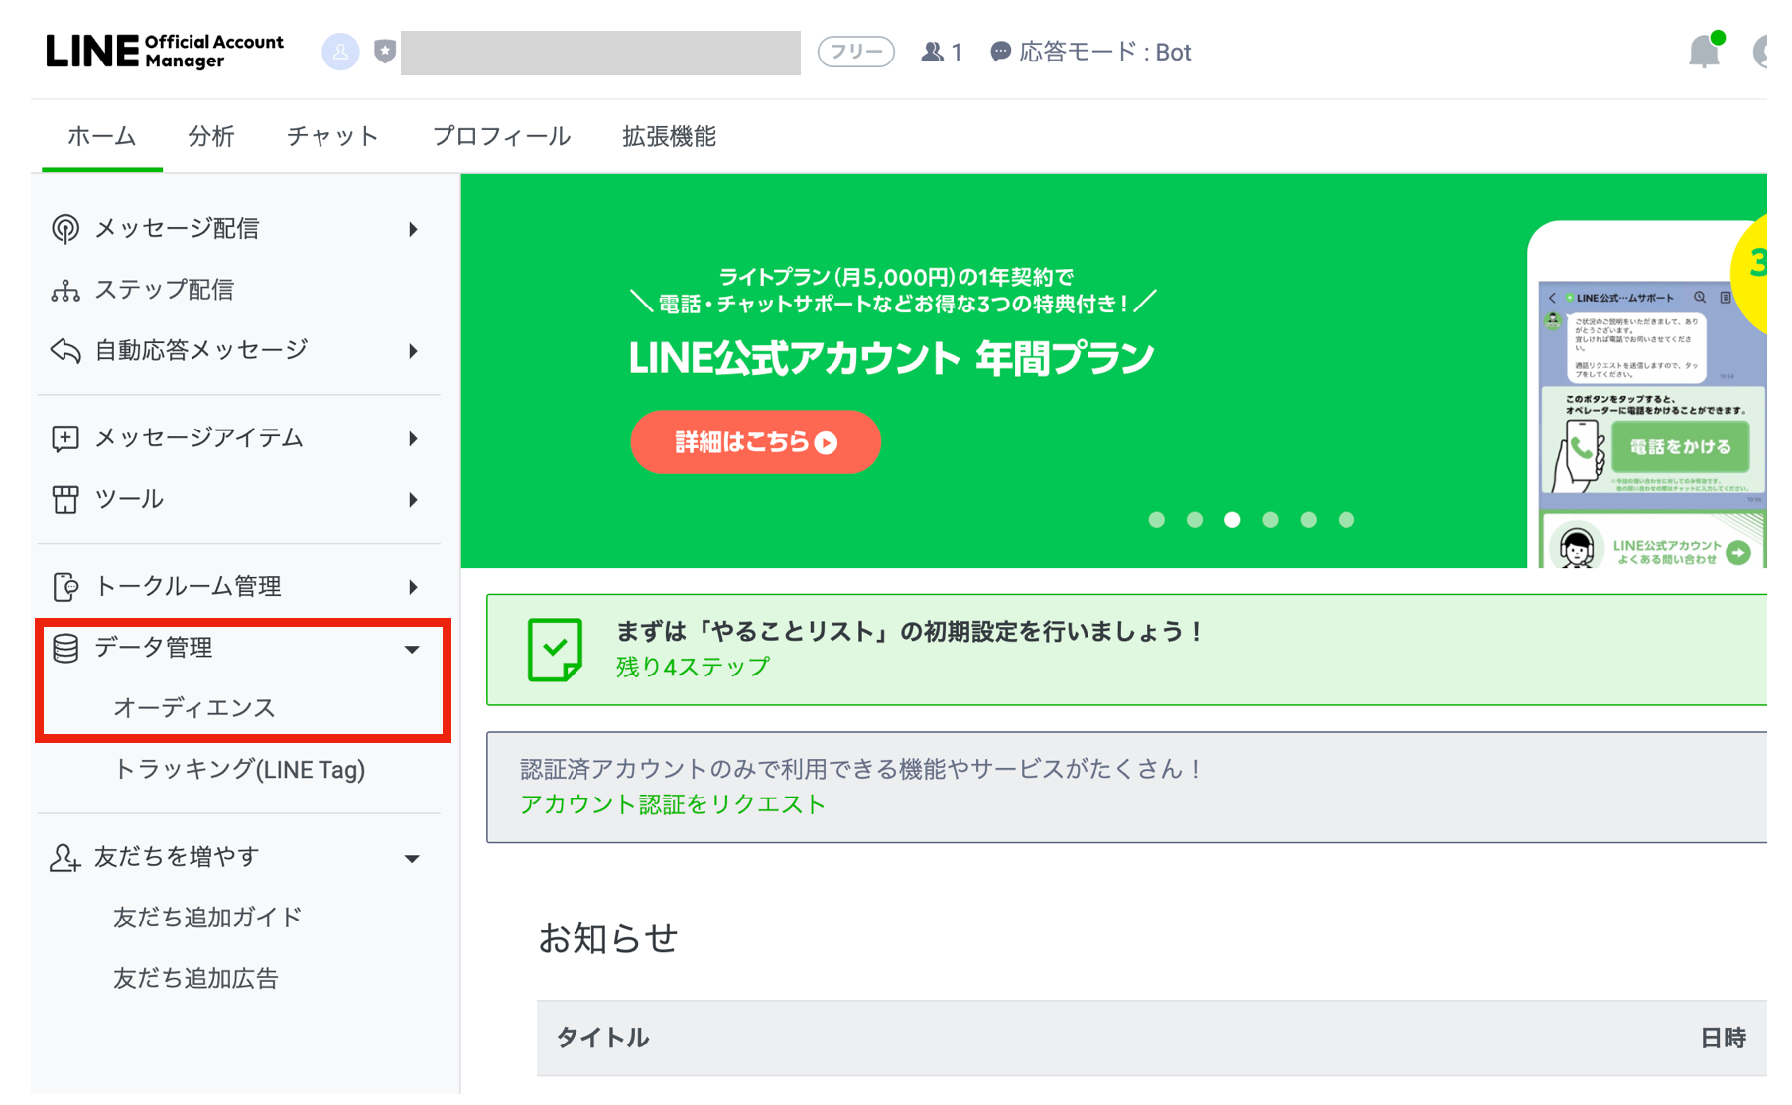Expand the トークルーム管理 submenu arrow
1792x1105 pixels.
413,587
